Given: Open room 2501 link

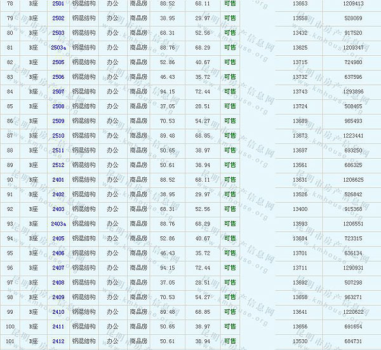Looking at the screenshot, I should [x=58, y=4].
